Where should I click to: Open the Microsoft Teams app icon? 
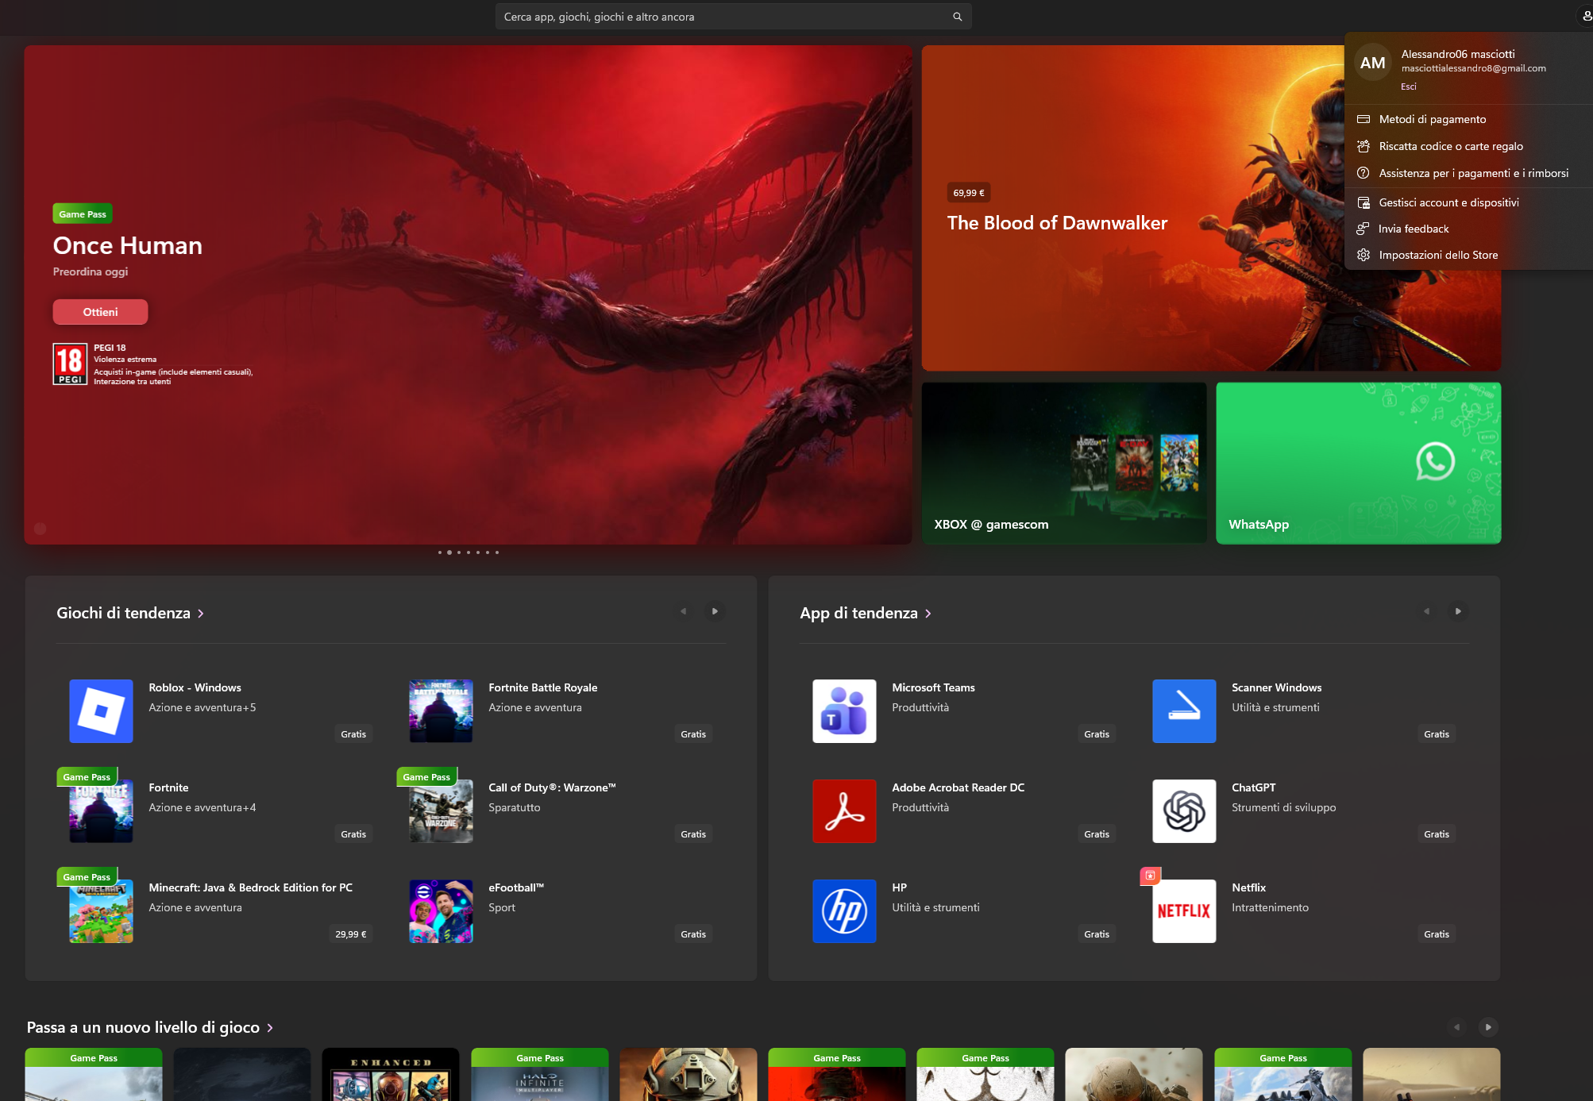844,710
